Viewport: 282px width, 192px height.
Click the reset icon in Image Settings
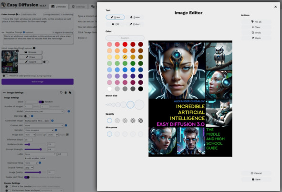pos(61,92)
